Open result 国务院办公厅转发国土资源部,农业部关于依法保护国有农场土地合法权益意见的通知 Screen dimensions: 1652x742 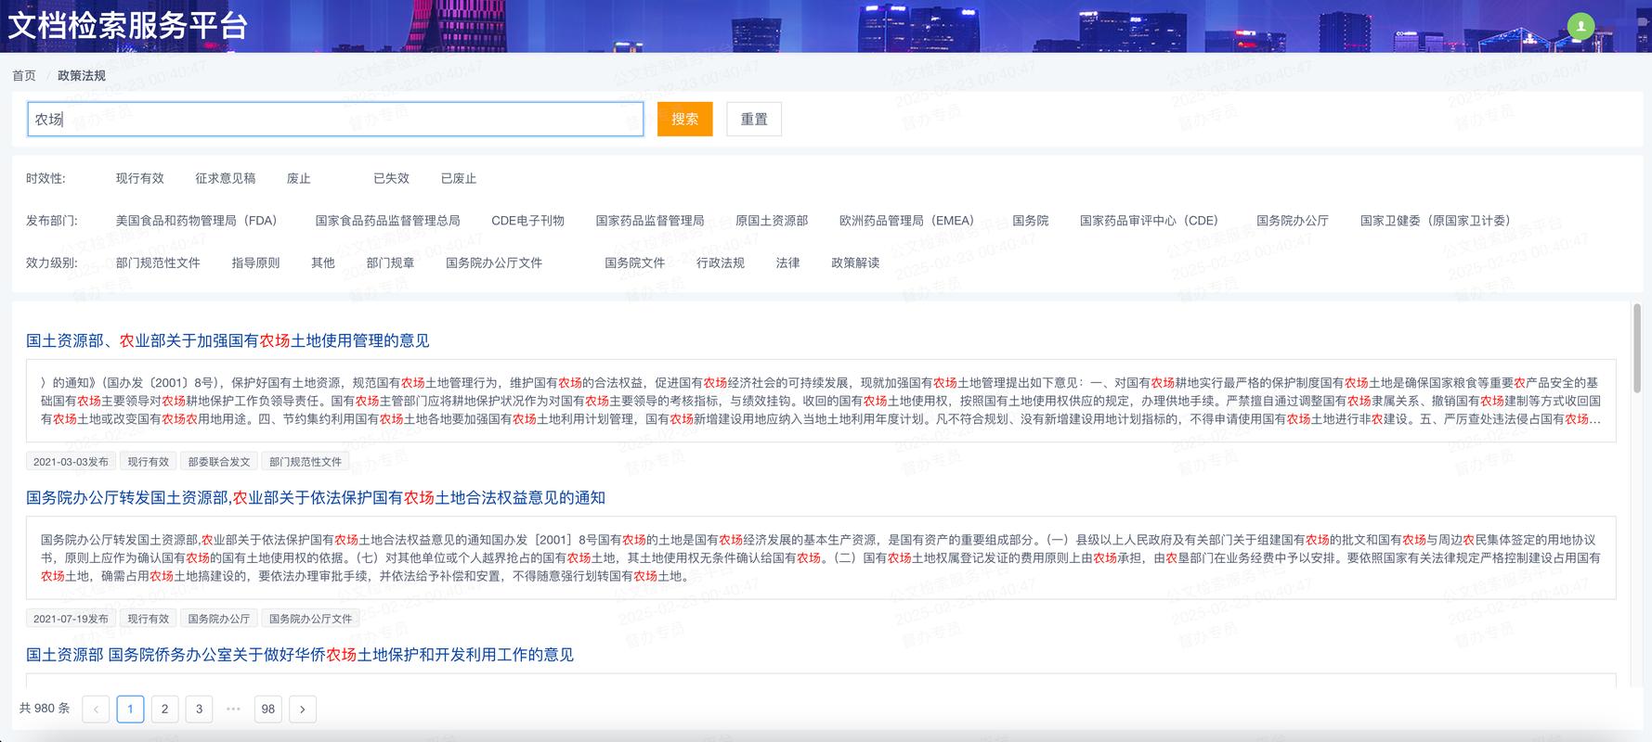(x=316, y=497)
